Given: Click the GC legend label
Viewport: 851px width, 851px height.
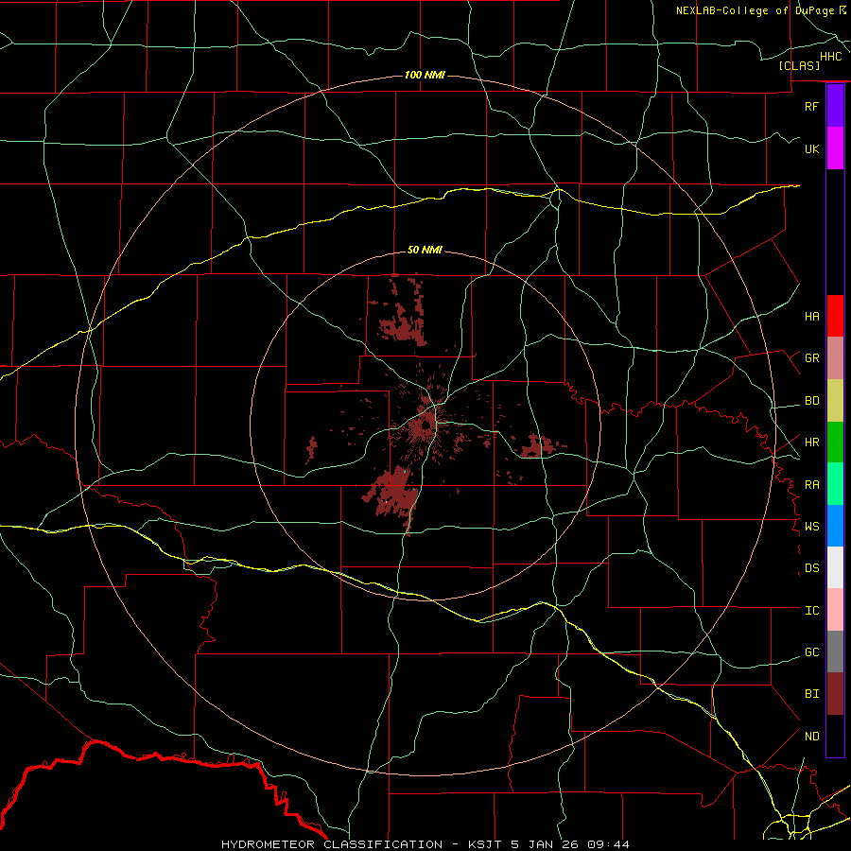Looking at the screenshot, I should 811,652.
